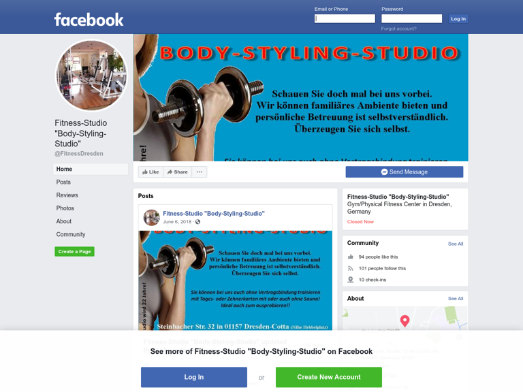Click the Email or Phone input field
The width and height of the screenshot is (523, 392).
345,18
